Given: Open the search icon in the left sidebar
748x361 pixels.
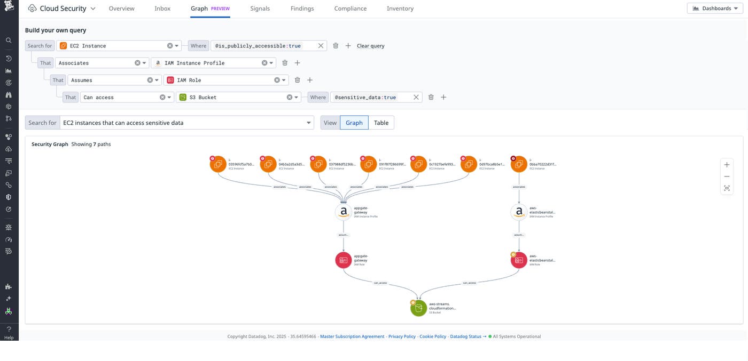Looking at the screenshot, I should click(8, 40).
